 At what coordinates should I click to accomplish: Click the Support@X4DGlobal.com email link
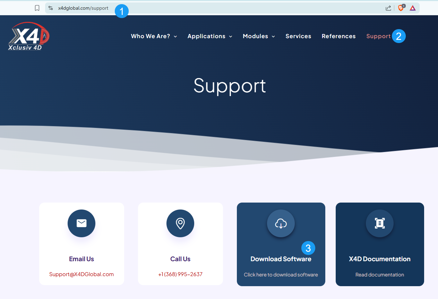coord(81,274)
